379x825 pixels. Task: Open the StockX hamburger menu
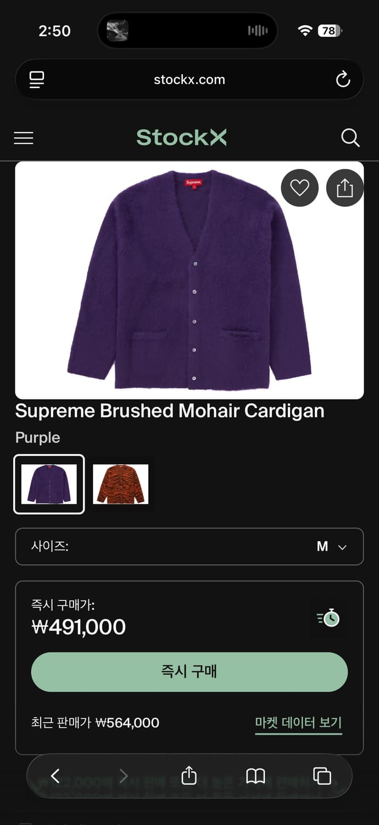tap(24, 137)
